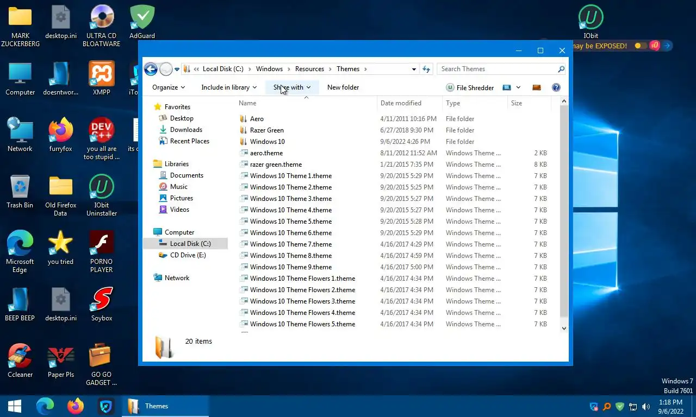
Task: Open the Organize menu
Action: [x=169, y=87]
